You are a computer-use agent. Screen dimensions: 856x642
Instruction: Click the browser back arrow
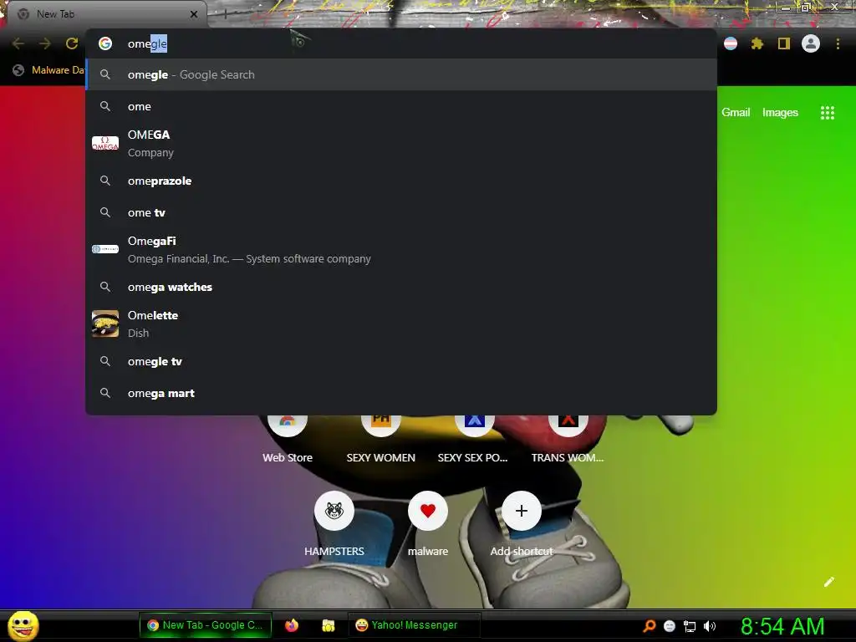pos(18,43)
